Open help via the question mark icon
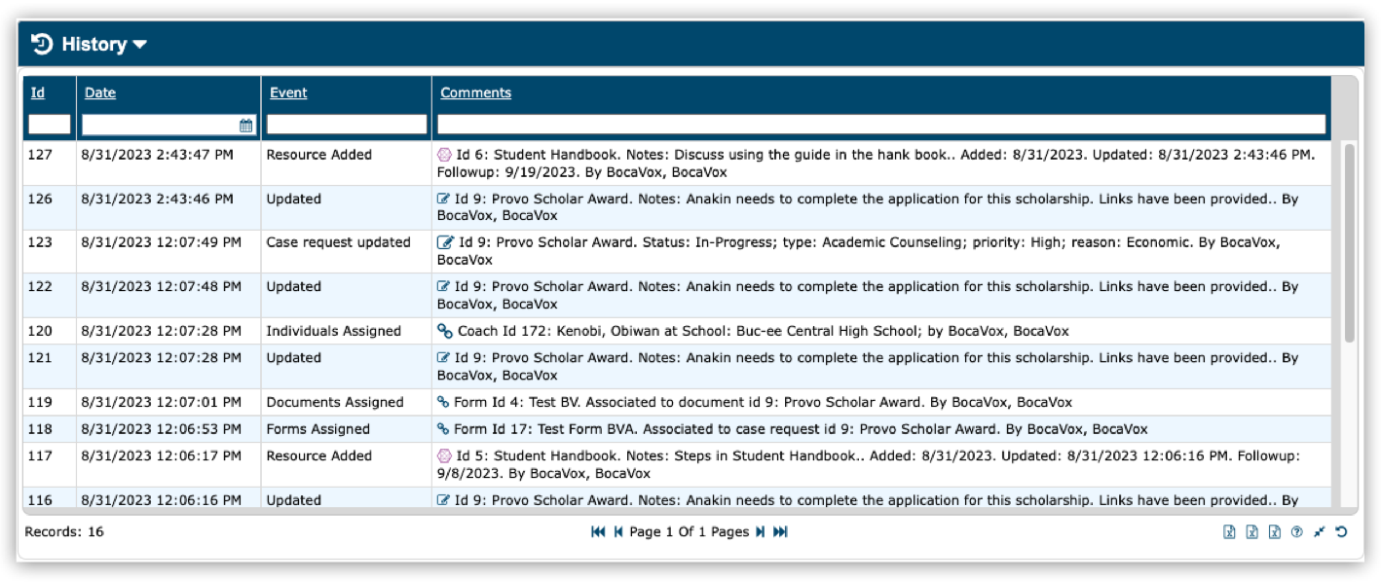The width and height of the screenshot is (1381, 582). coord(1296,531)
